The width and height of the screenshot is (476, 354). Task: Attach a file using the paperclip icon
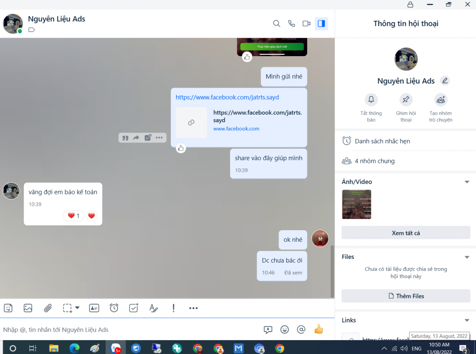pyautogui.click(x=47, y=308)
